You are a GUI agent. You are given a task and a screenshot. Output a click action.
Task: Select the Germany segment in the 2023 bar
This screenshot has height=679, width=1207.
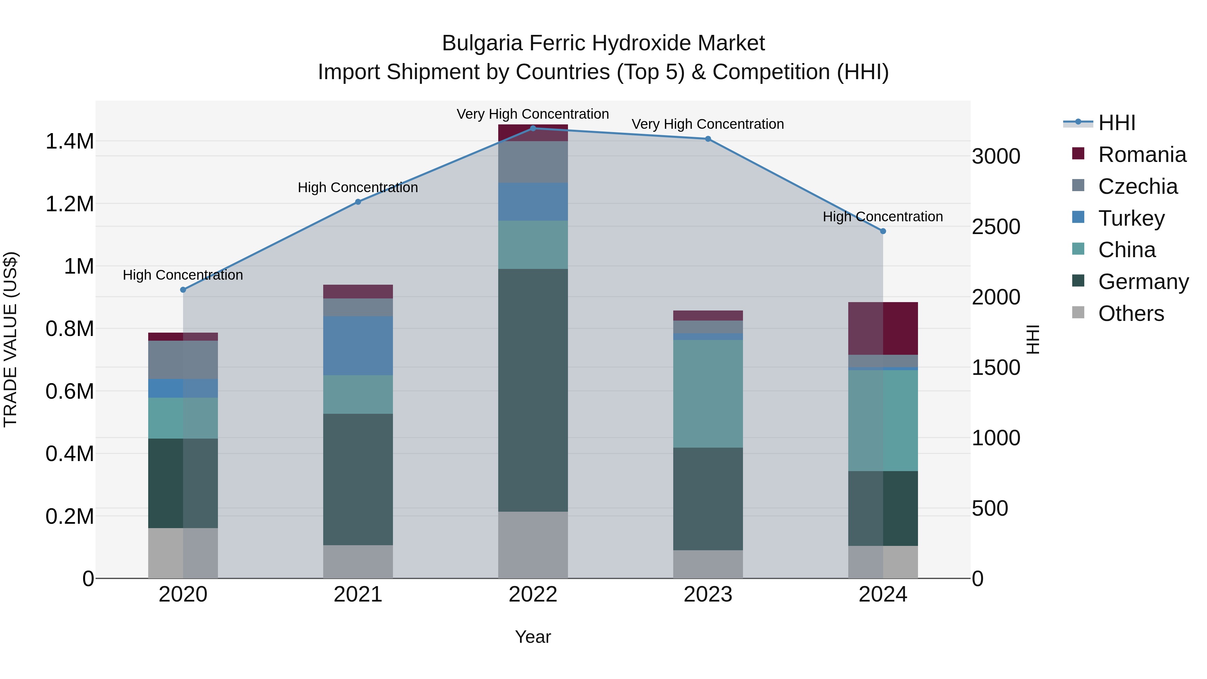(x=708, y=499)
